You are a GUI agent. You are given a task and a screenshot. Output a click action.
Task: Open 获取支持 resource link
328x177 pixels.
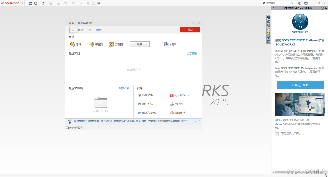(178, 113)
